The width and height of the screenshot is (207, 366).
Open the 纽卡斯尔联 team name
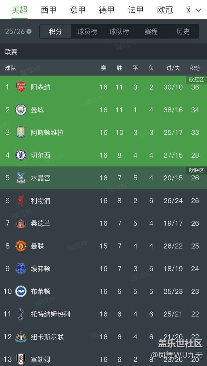[x=47, y=337]
